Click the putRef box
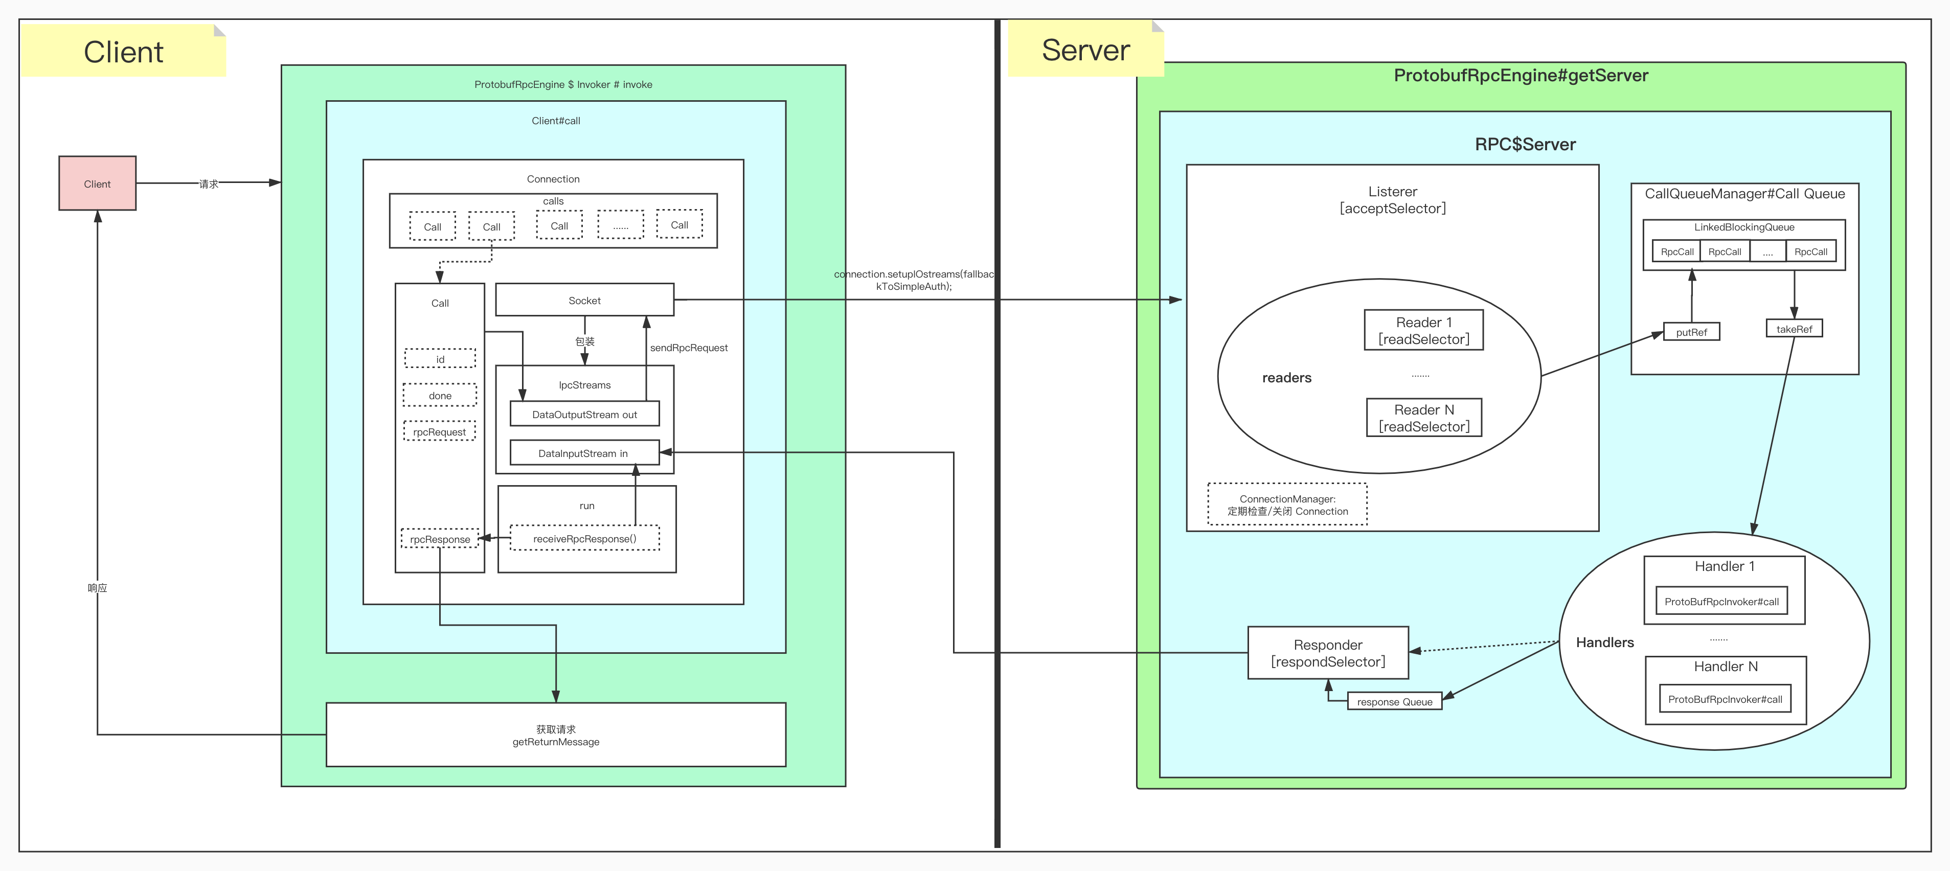 pyautogui.click(x=1691, y=332)
